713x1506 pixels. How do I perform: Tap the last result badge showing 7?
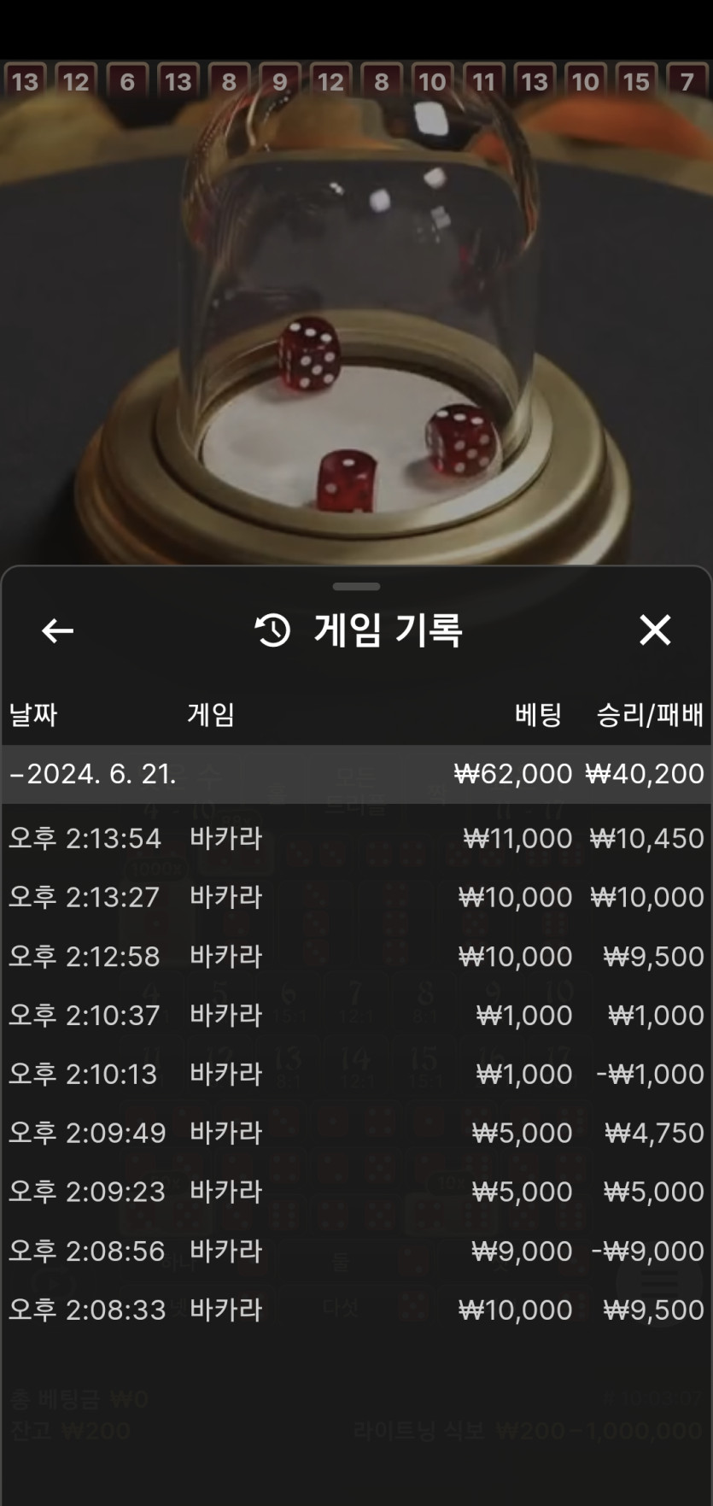(x=687, y=82)
